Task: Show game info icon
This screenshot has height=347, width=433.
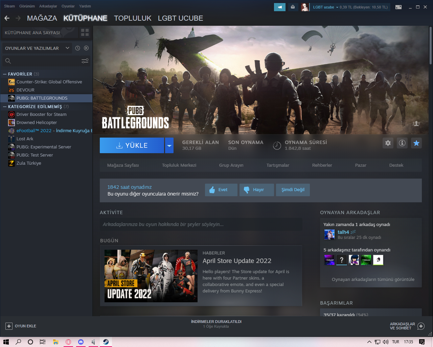Action: tap(402, 143)
